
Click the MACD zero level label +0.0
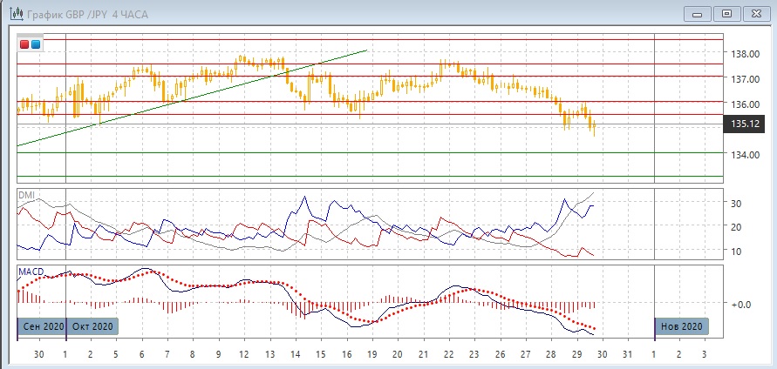point(741,305)
